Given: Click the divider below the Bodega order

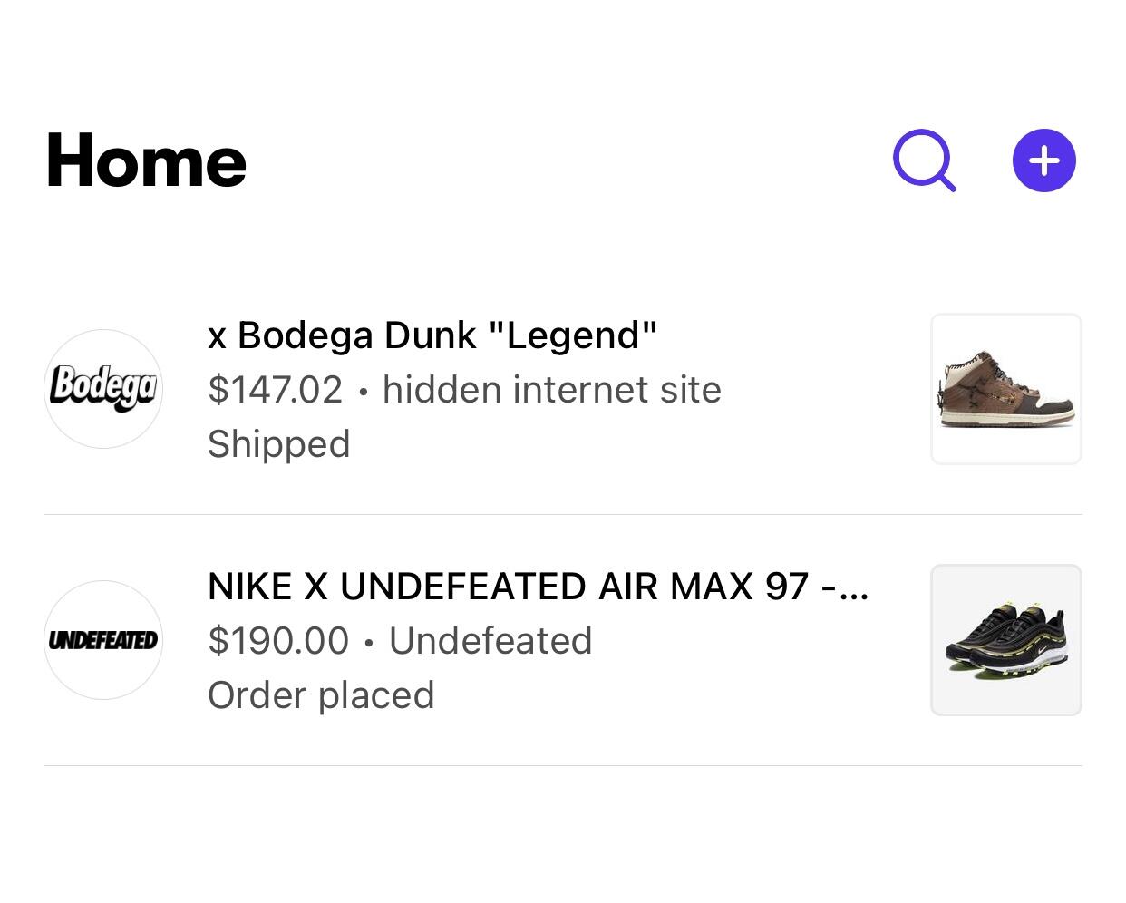Looking at the screenshot, I should pos(562,514).
